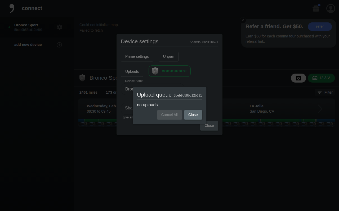339x211 pixels.
Task: Open the gear settings icon for Bronco Sport
Action: (x=60, y=27)
